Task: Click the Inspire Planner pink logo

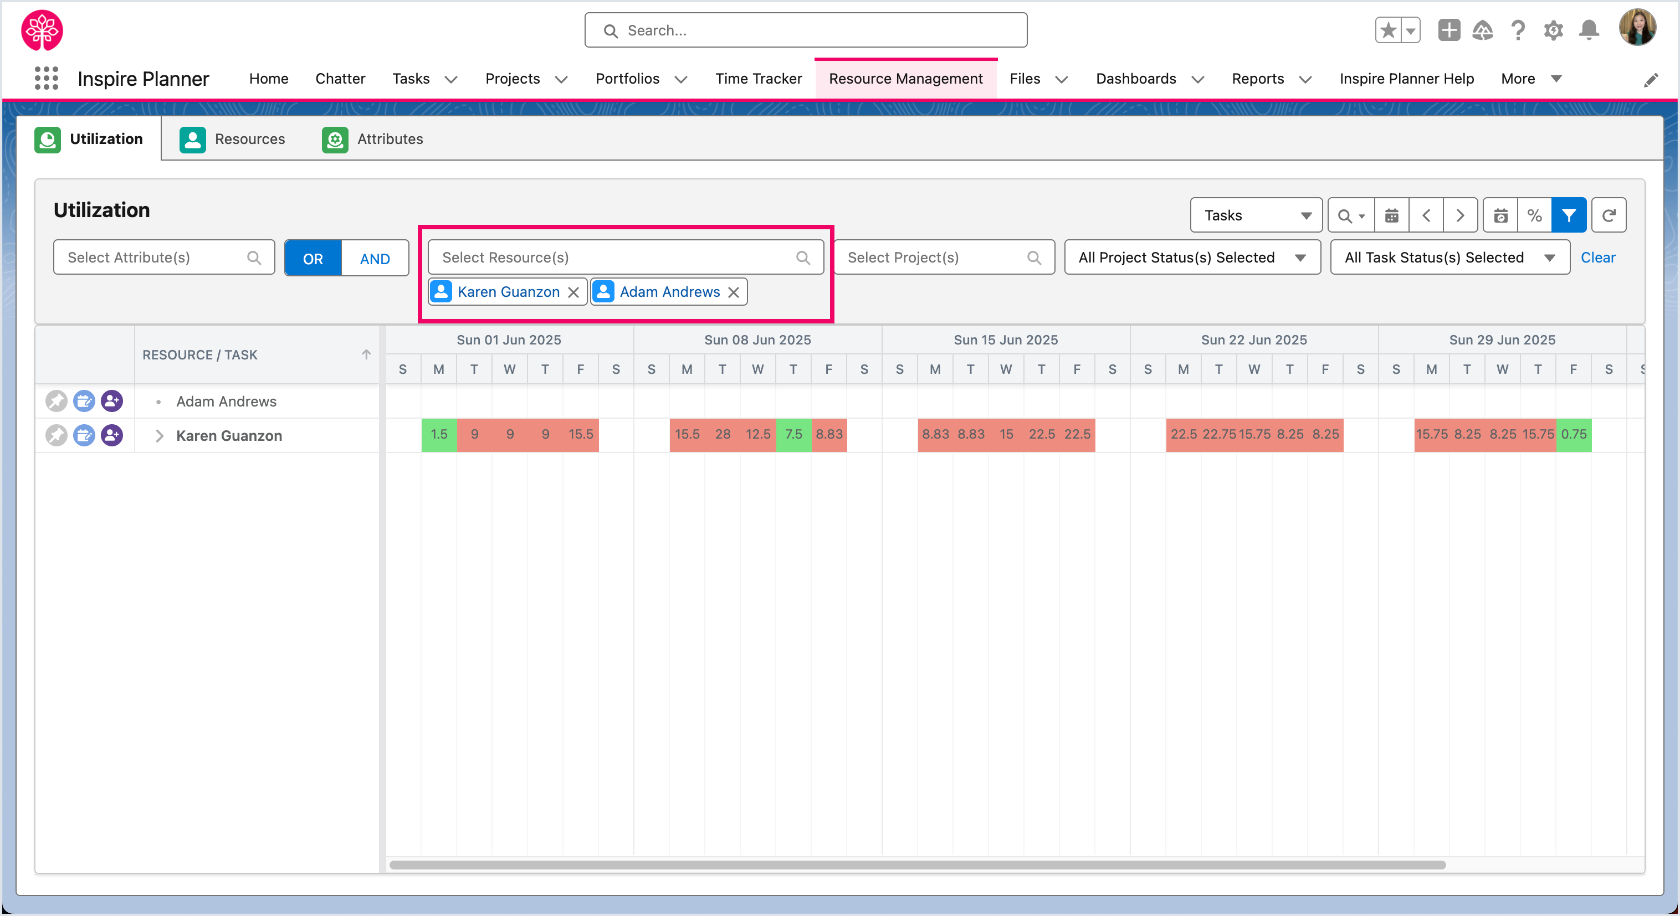Action: (43, 30)
